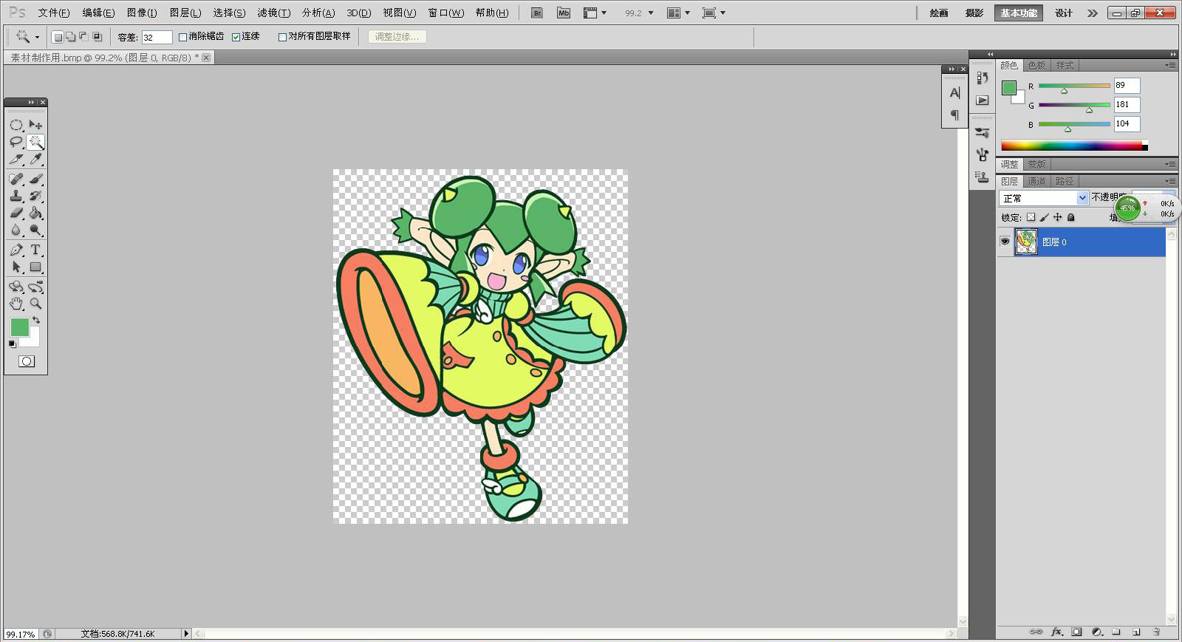Switch to the 通道 channels tab
The image size is (1182, 642).
(x=1036, y=181)
